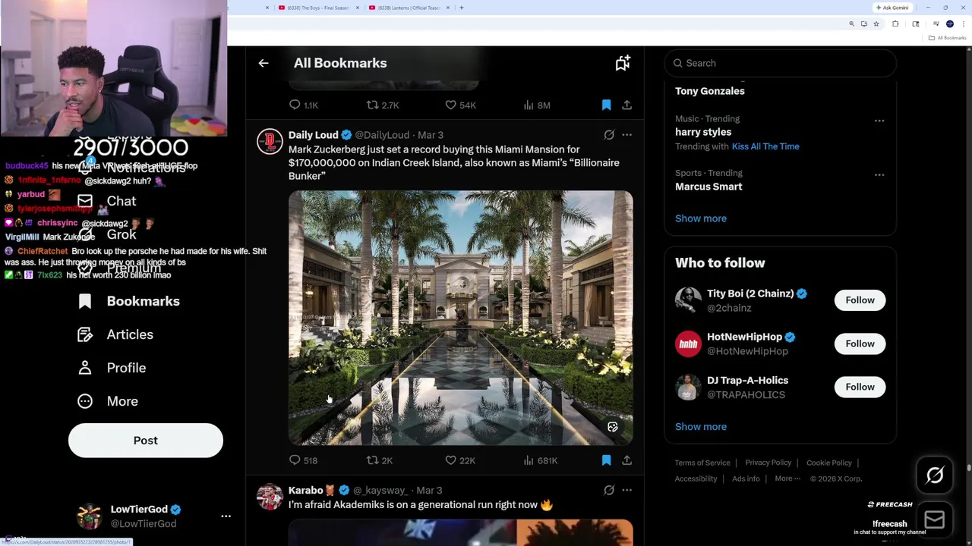
Task: Repost the Daily Loud post with 2K
Action: (x=380, y=460)
